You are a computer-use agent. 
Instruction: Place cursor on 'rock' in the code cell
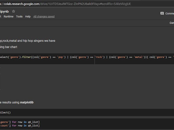point(99,57)
